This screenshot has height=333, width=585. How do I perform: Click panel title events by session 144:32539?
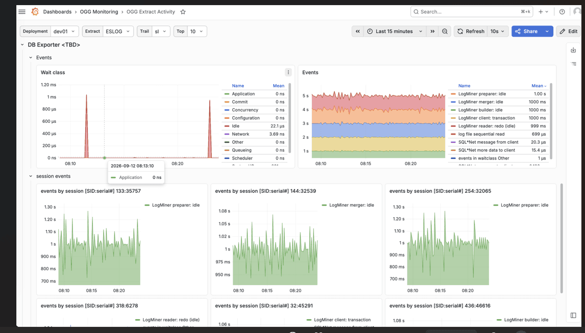265,191
